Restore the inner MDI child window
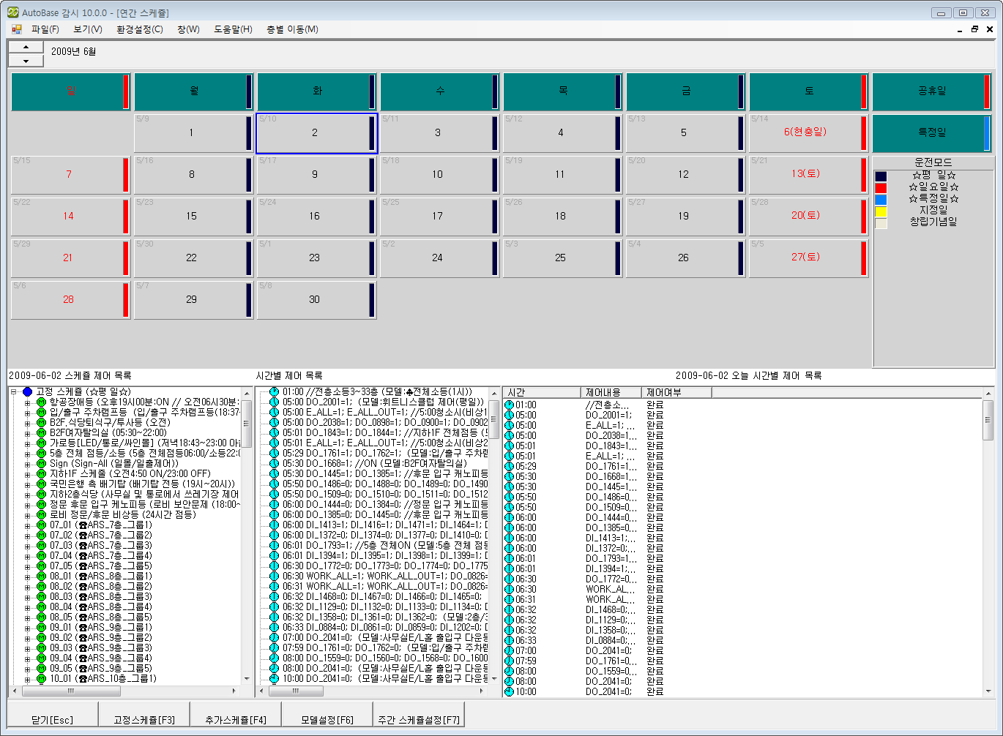This screenshot has height=736, width=1003. pyautogui.click(x=974, y=29)
